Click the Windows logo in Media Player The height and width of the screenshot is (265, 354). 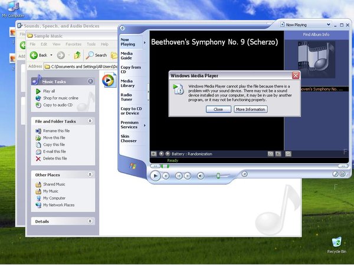click(x=133, y=166)
